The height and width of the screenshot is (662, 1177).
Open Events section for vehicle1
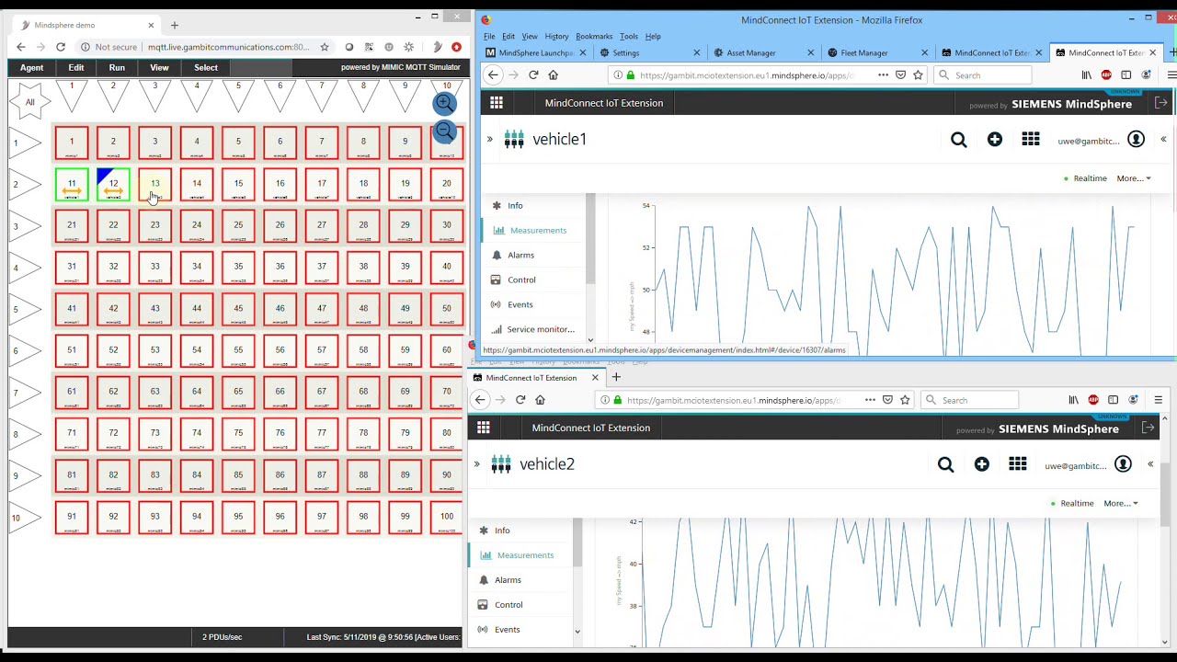pos(520,305)
